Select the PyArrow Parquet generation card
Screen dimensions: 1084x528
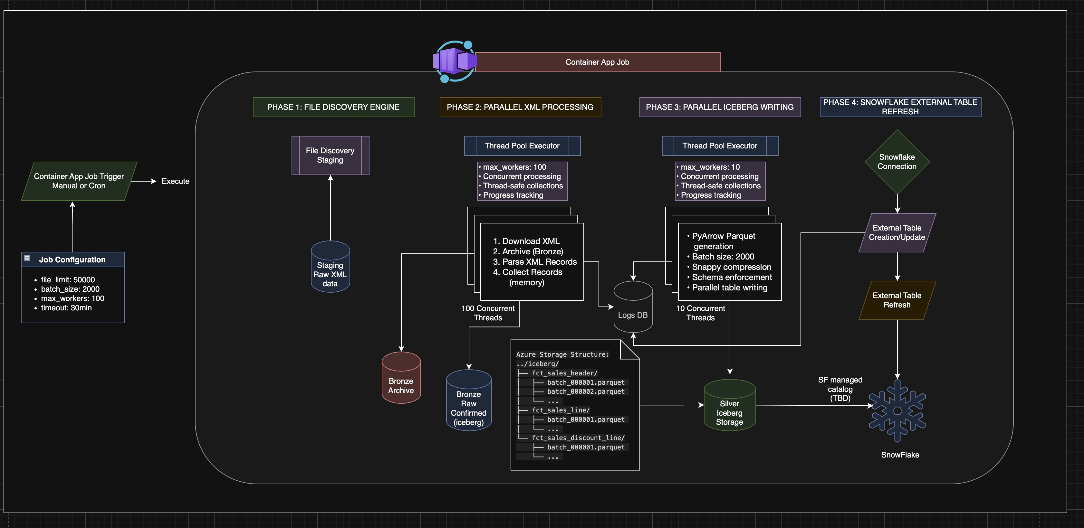[x=730, y=262]
